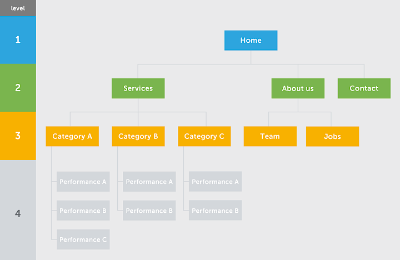Select Performance A under Category A
The width and height of the screenshot is (400, 260).
83,182
